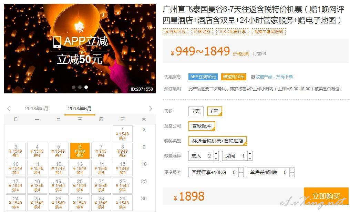The image size is (350, 214).
Task: Click the 蜂蜜抵10% orange promo tag
Action: point(234,77)
